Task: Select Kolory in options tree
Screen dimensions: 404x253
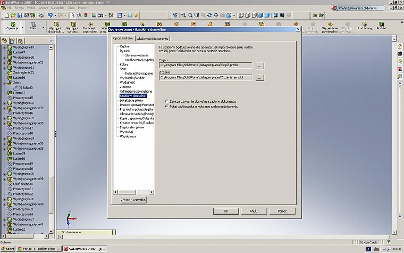Action: [x=124, y=64]
